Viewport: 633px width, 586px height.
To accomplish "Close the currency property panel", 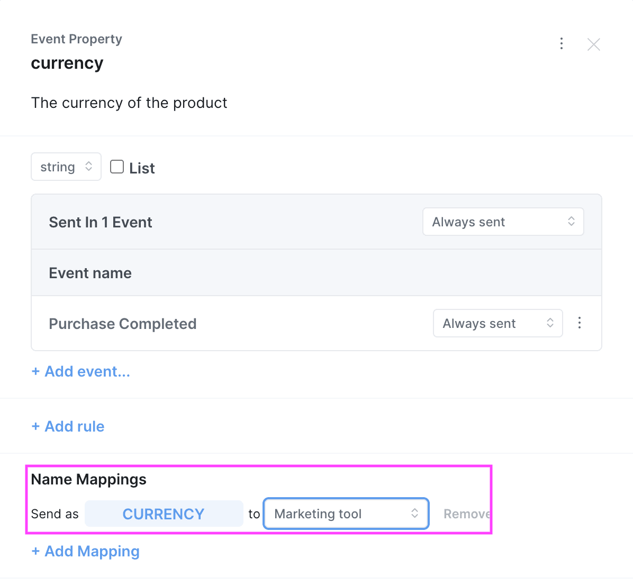I will [593, 44].
